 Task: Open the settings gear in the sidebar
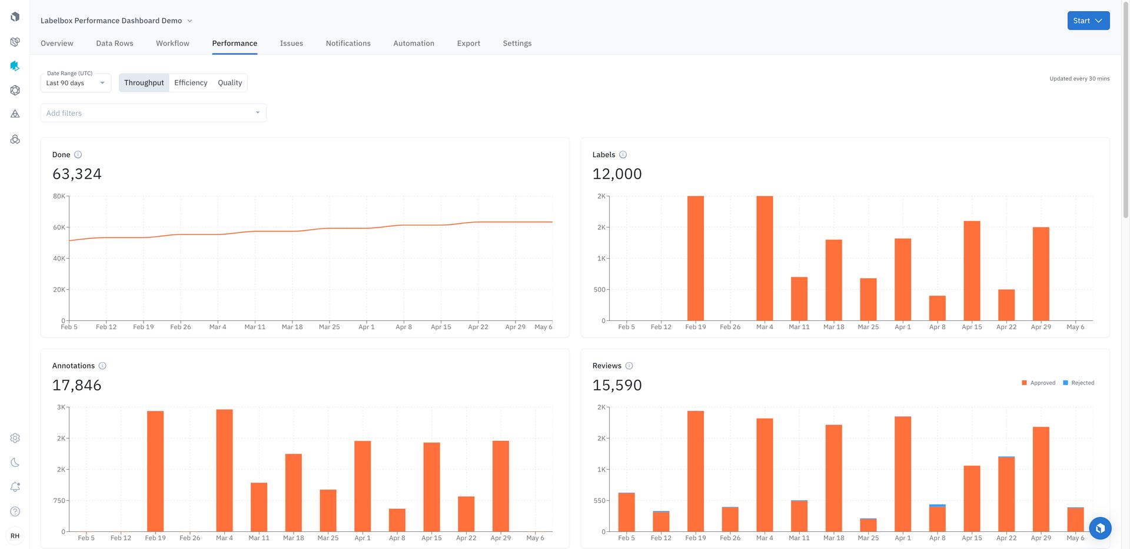click(15, 438)
